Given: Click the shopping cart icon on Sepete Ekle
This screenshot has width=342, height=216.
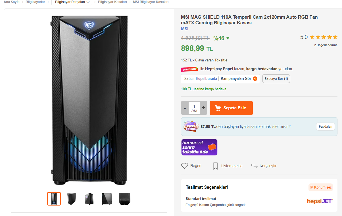Looking at the screenshot, I should (x=218, y=108).
